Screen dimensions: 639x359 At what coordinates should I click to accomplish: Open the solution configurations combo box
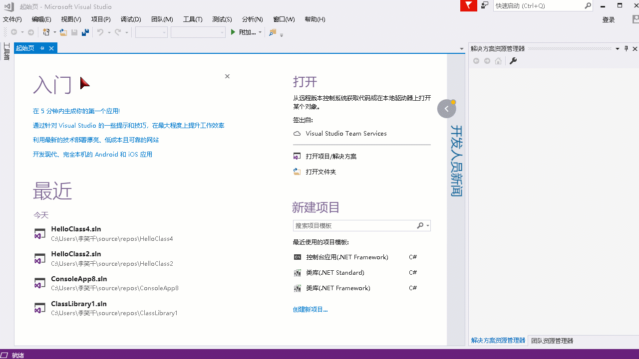[151, 32]
